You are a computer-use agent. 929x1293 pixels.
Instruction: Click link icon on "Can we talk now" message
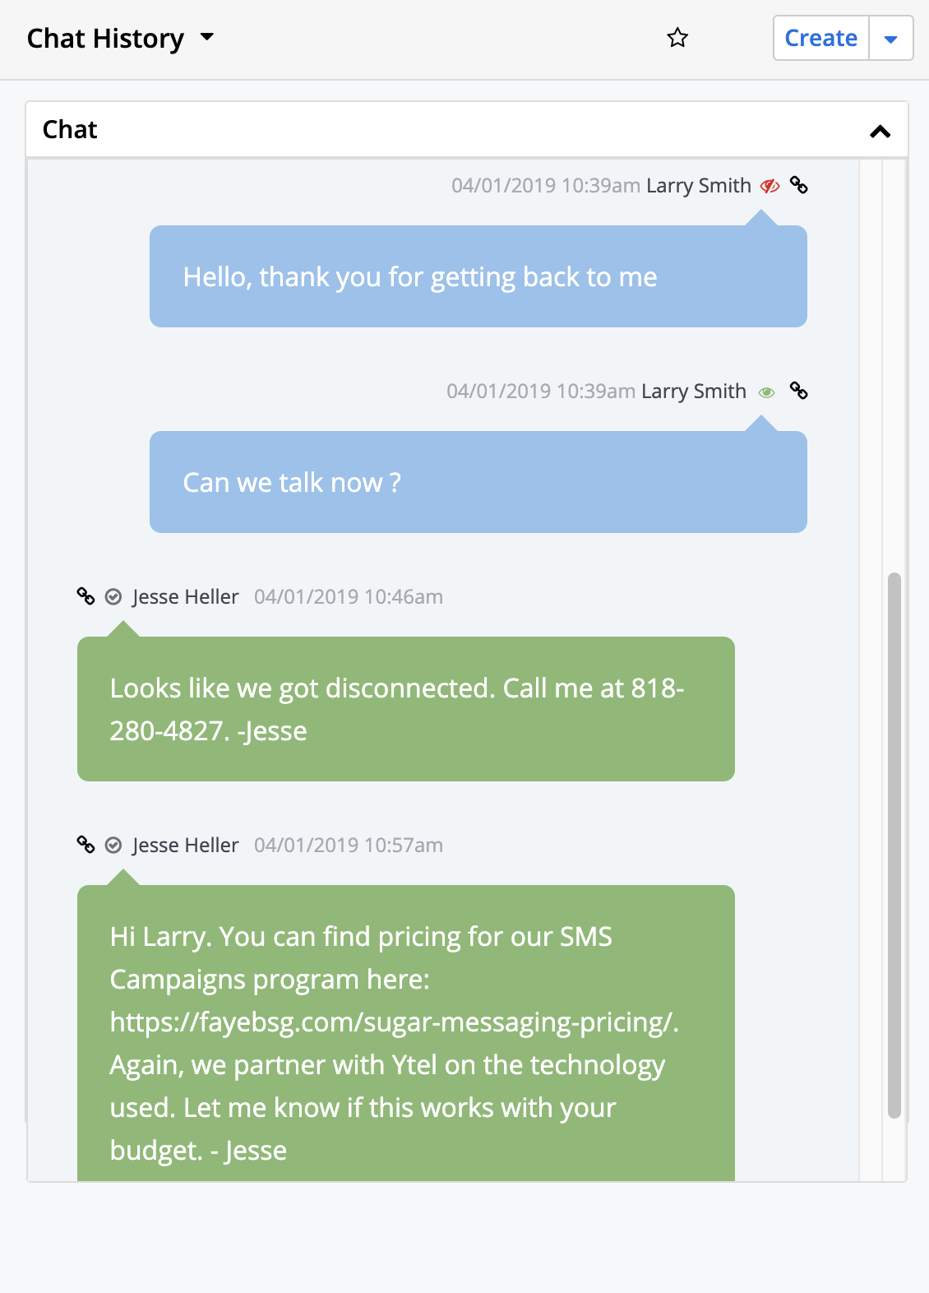pos(798,391)
